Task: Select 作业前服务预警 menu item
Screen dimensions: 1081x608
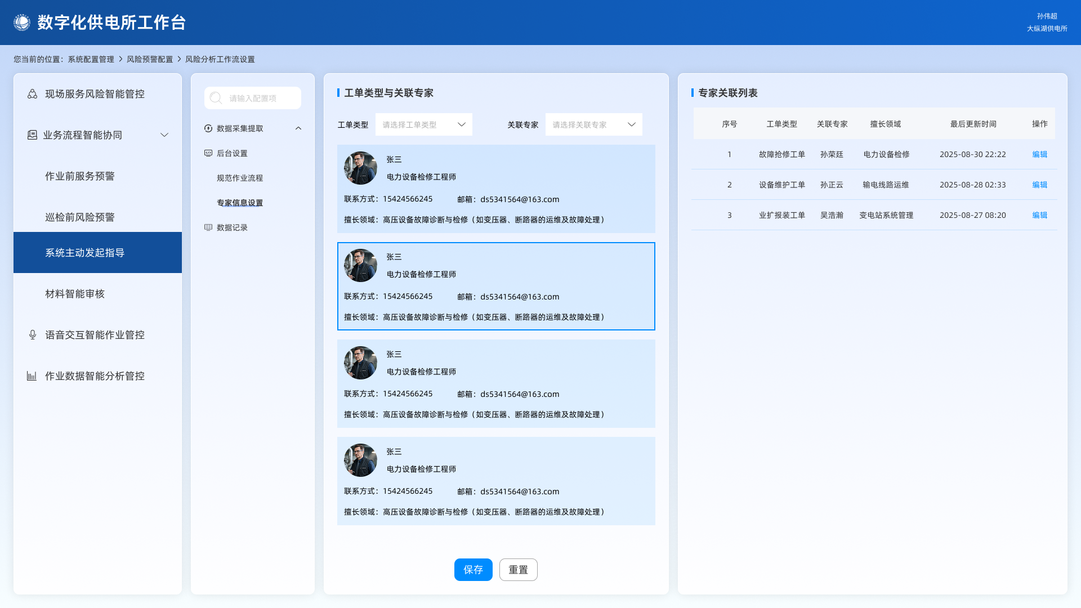Action: click(x=80, y=176)
